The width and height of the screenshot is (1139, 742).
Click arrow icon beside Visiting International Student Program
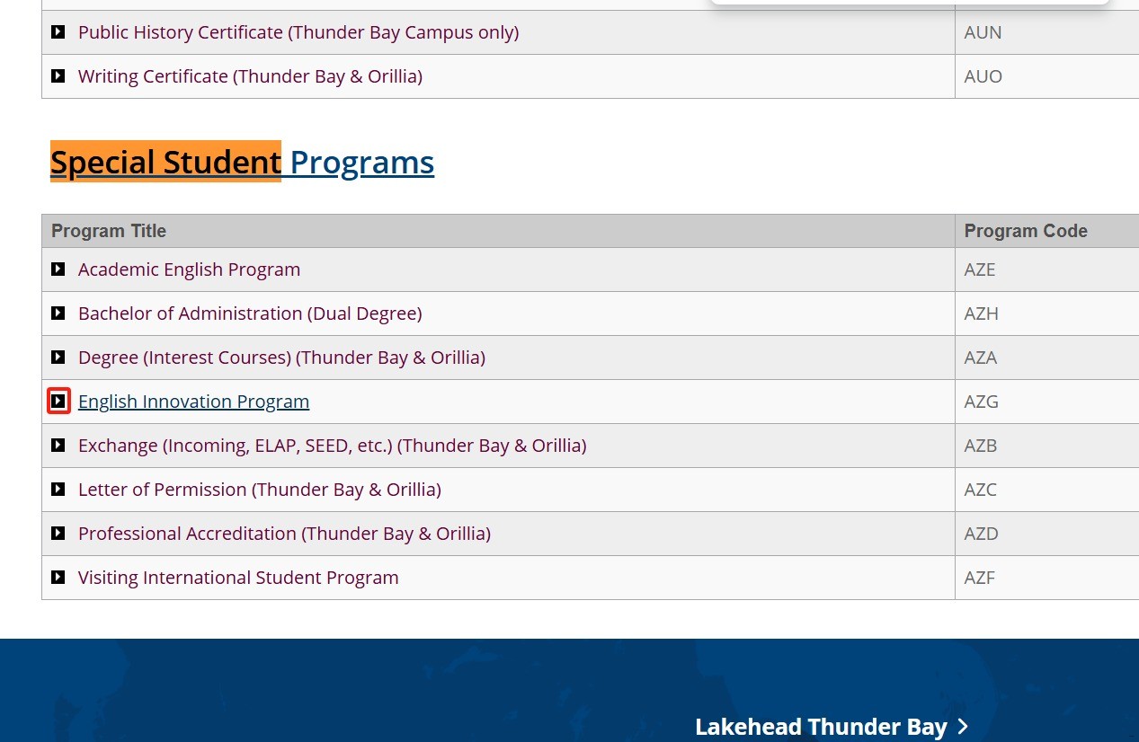click(x=58, y=578)
